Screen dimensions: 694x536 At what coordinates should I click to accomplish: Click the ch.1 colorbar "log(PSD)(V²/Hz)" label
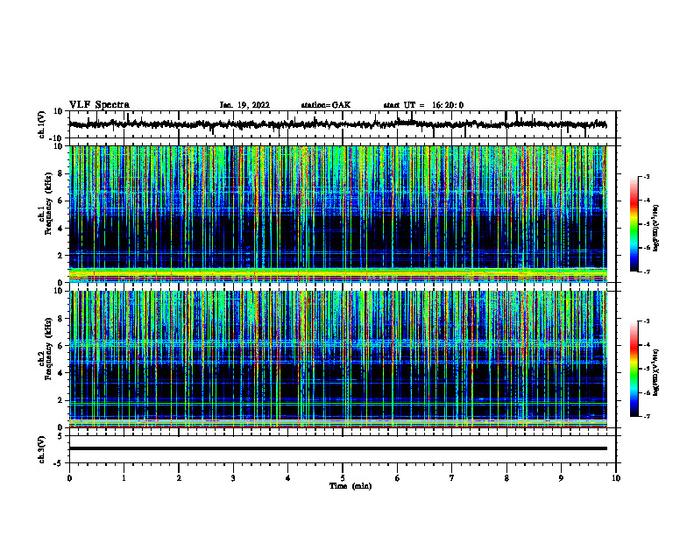[656, 229]
